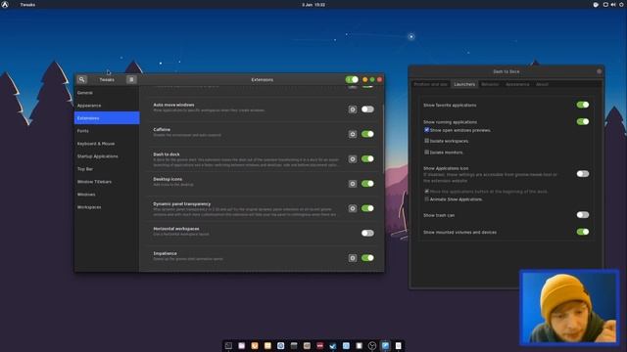Click the white document icon at dock end

pos(399,345)
